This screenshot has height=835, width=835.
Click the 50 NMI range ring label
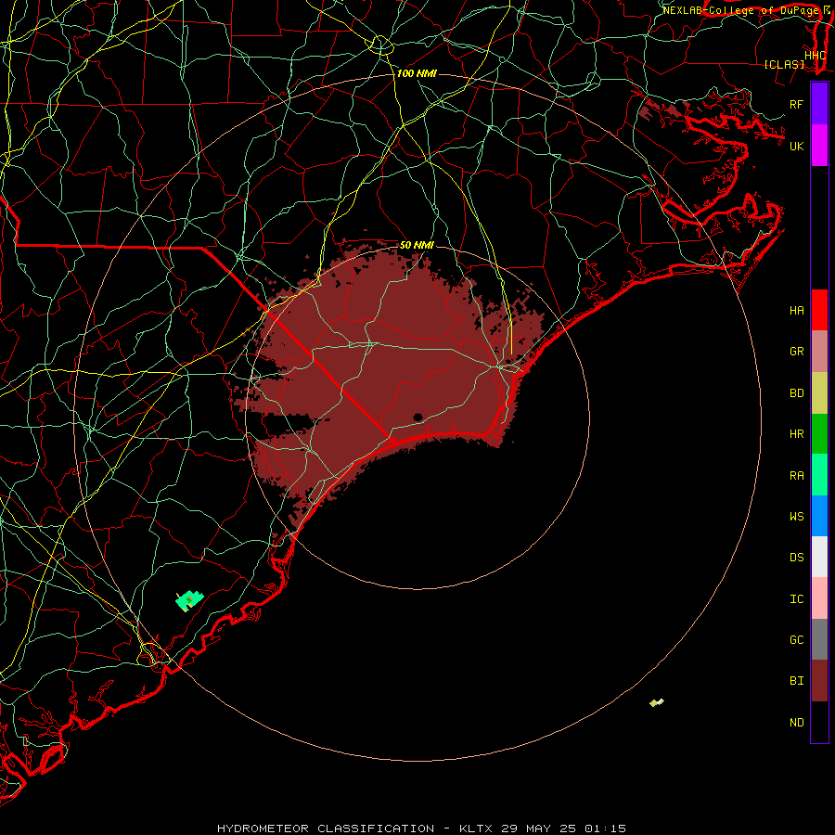pos(417,245)
